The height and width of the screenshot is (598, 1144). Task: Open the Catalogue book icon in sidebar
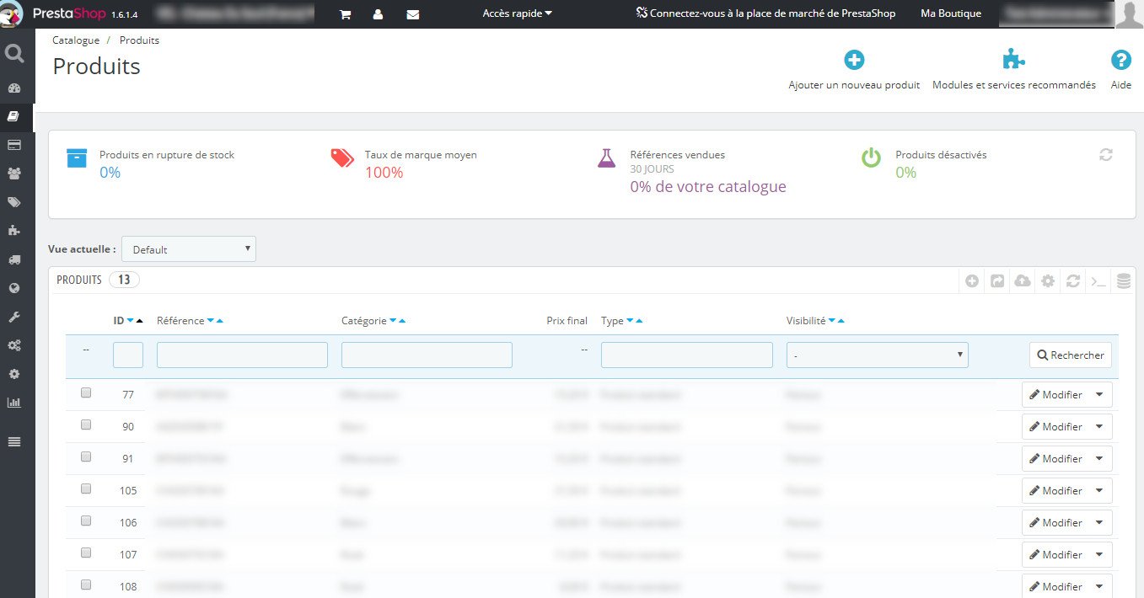(13, 116)
